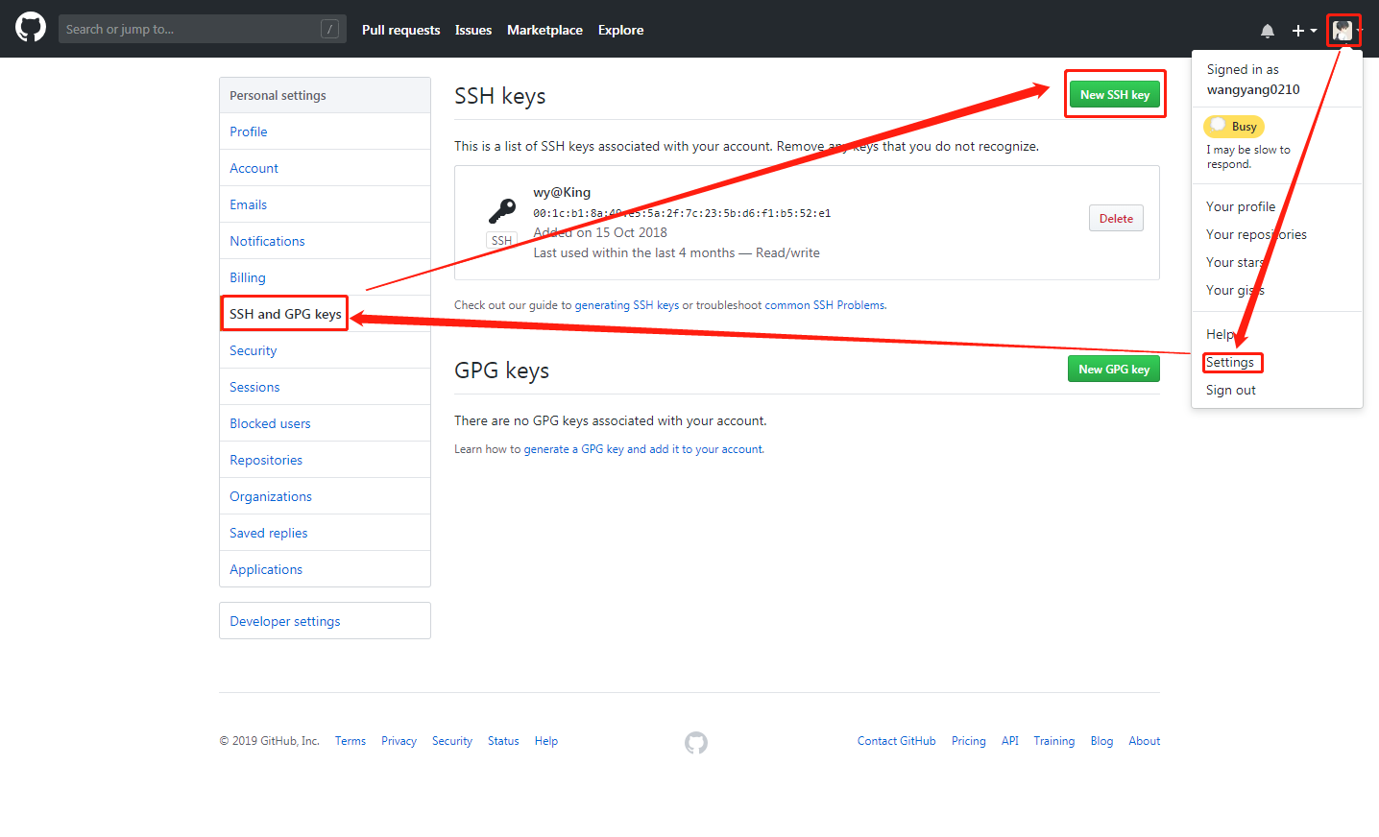Focus the Search or jump to field

[203, 29]
